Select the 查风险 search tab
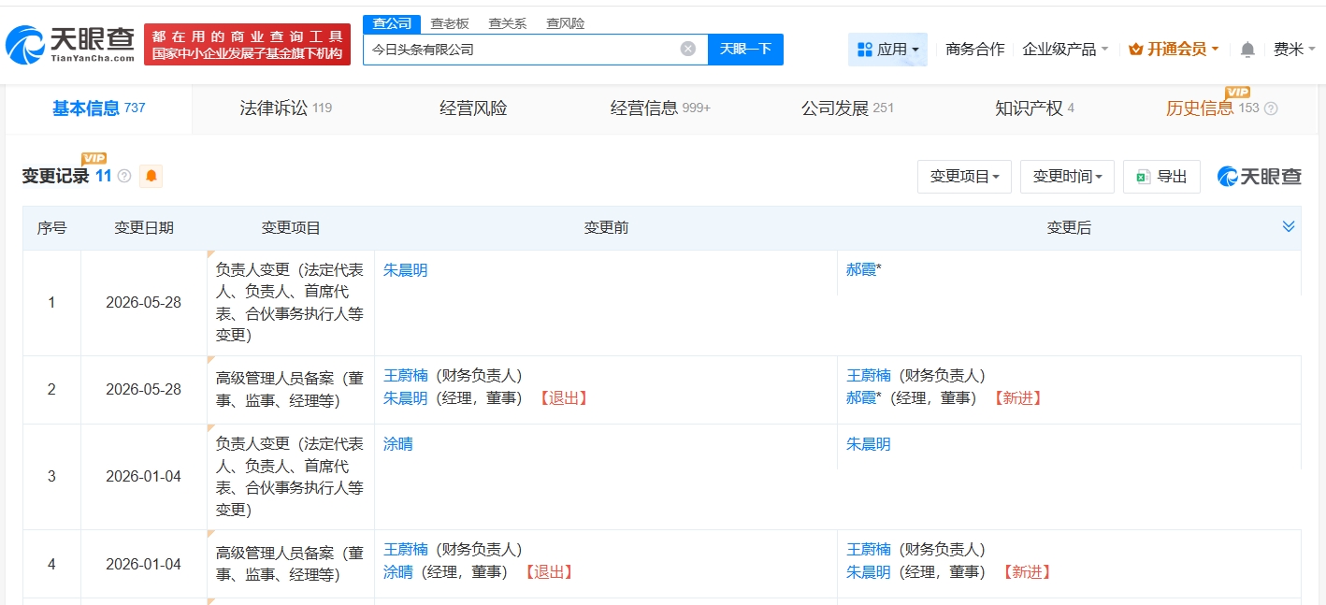Screen dimensions: 1326x605 [566, 23]
